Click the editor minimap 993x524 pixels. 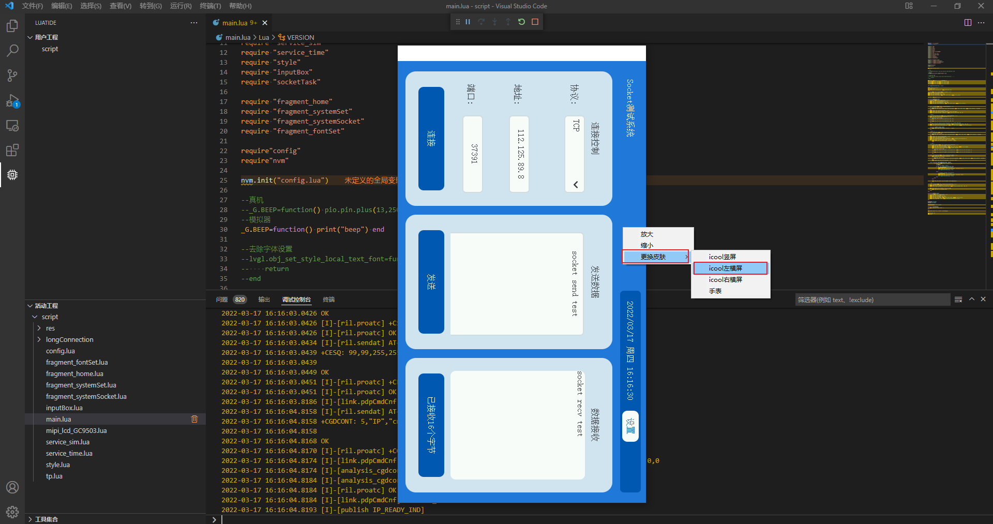click(x=956, y=129)
